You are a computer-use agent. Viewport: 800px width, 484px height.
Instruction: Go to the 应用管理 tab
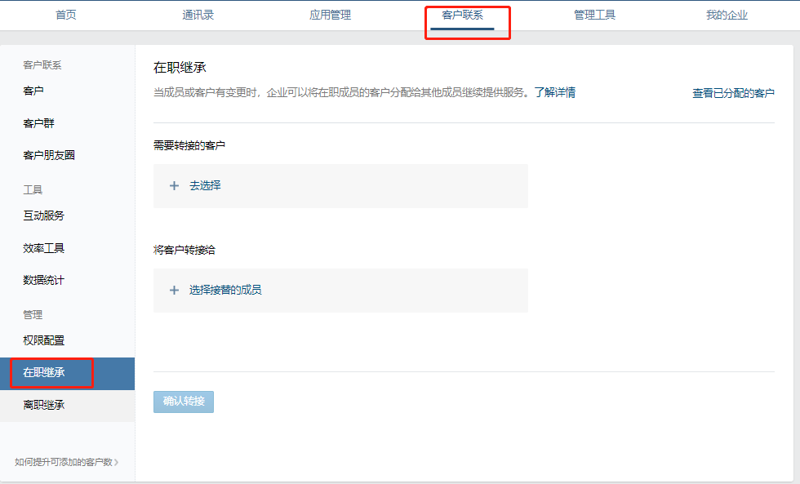331,16
